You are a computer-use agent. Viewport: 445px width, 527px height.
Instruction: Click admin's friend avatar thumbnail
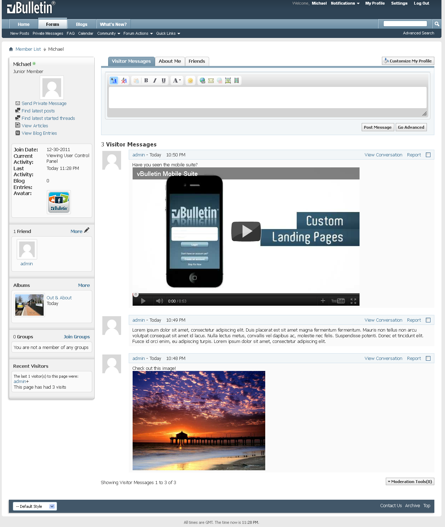tap(27, 250)
